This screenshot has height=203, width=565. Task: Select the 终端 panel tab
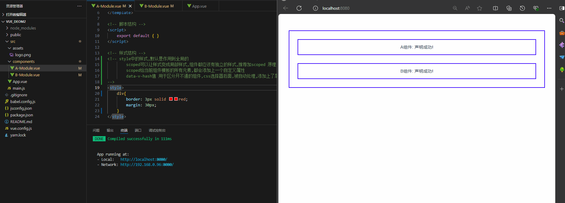click(x=124, y=130)
